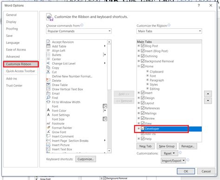Click the Accept Revision command icon
Viewport: 220px width, 180px height.
[x=48, y=42]
